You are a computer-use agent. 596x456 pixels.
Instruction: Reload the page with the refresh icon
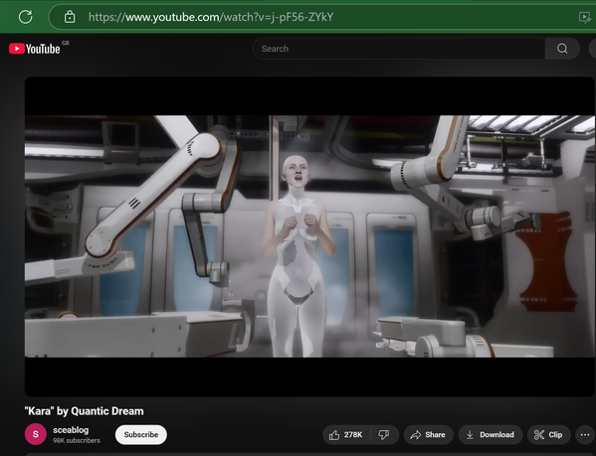point(26,17)
